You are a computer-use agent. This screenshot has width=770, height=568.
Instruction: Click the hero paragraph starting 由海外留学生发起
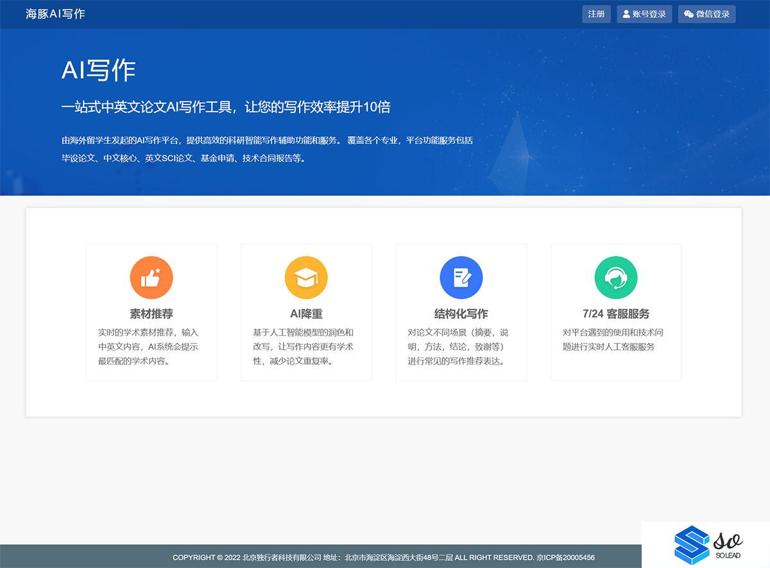coord(267,149)
